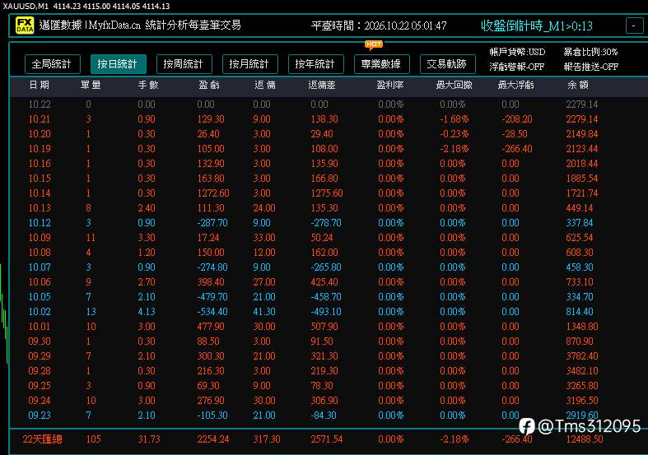Select the 09.23 date cell
Viewport: 648px width, 455px height.
coord(40,416)
